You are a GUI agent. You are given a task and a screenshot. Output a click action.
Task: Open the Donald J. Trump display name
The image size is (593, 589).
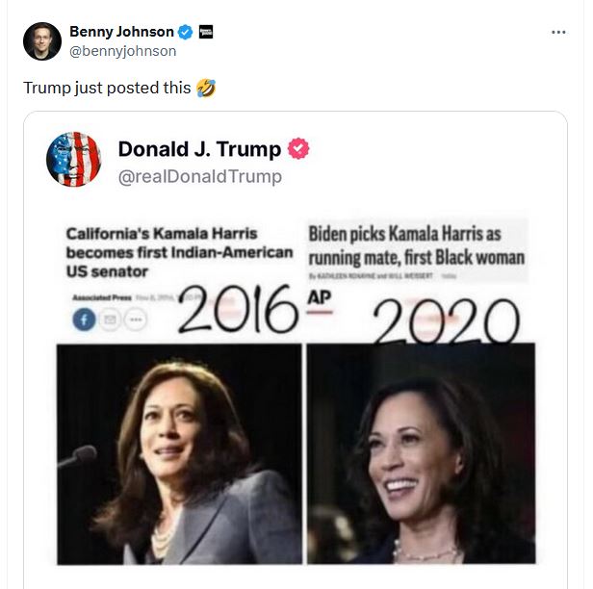tap(199, 149)
